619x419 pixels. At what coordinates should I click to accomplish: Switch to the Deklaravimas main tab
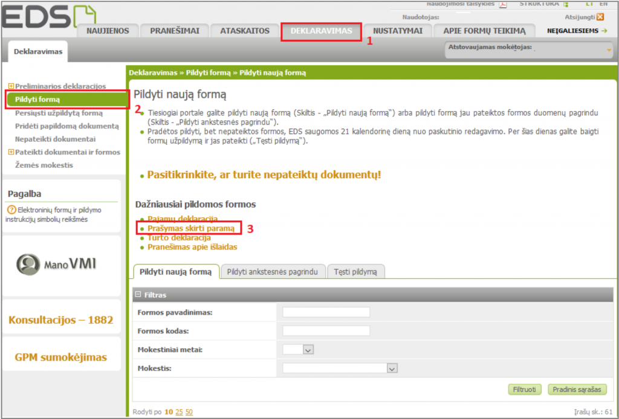[321, 31]
